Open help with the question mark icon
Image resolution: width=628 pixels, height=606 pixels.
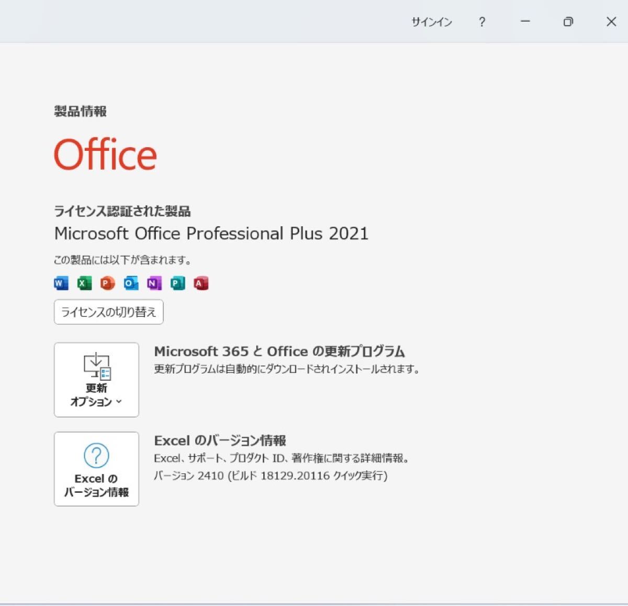pyautogui.click(x=482, y=22)
